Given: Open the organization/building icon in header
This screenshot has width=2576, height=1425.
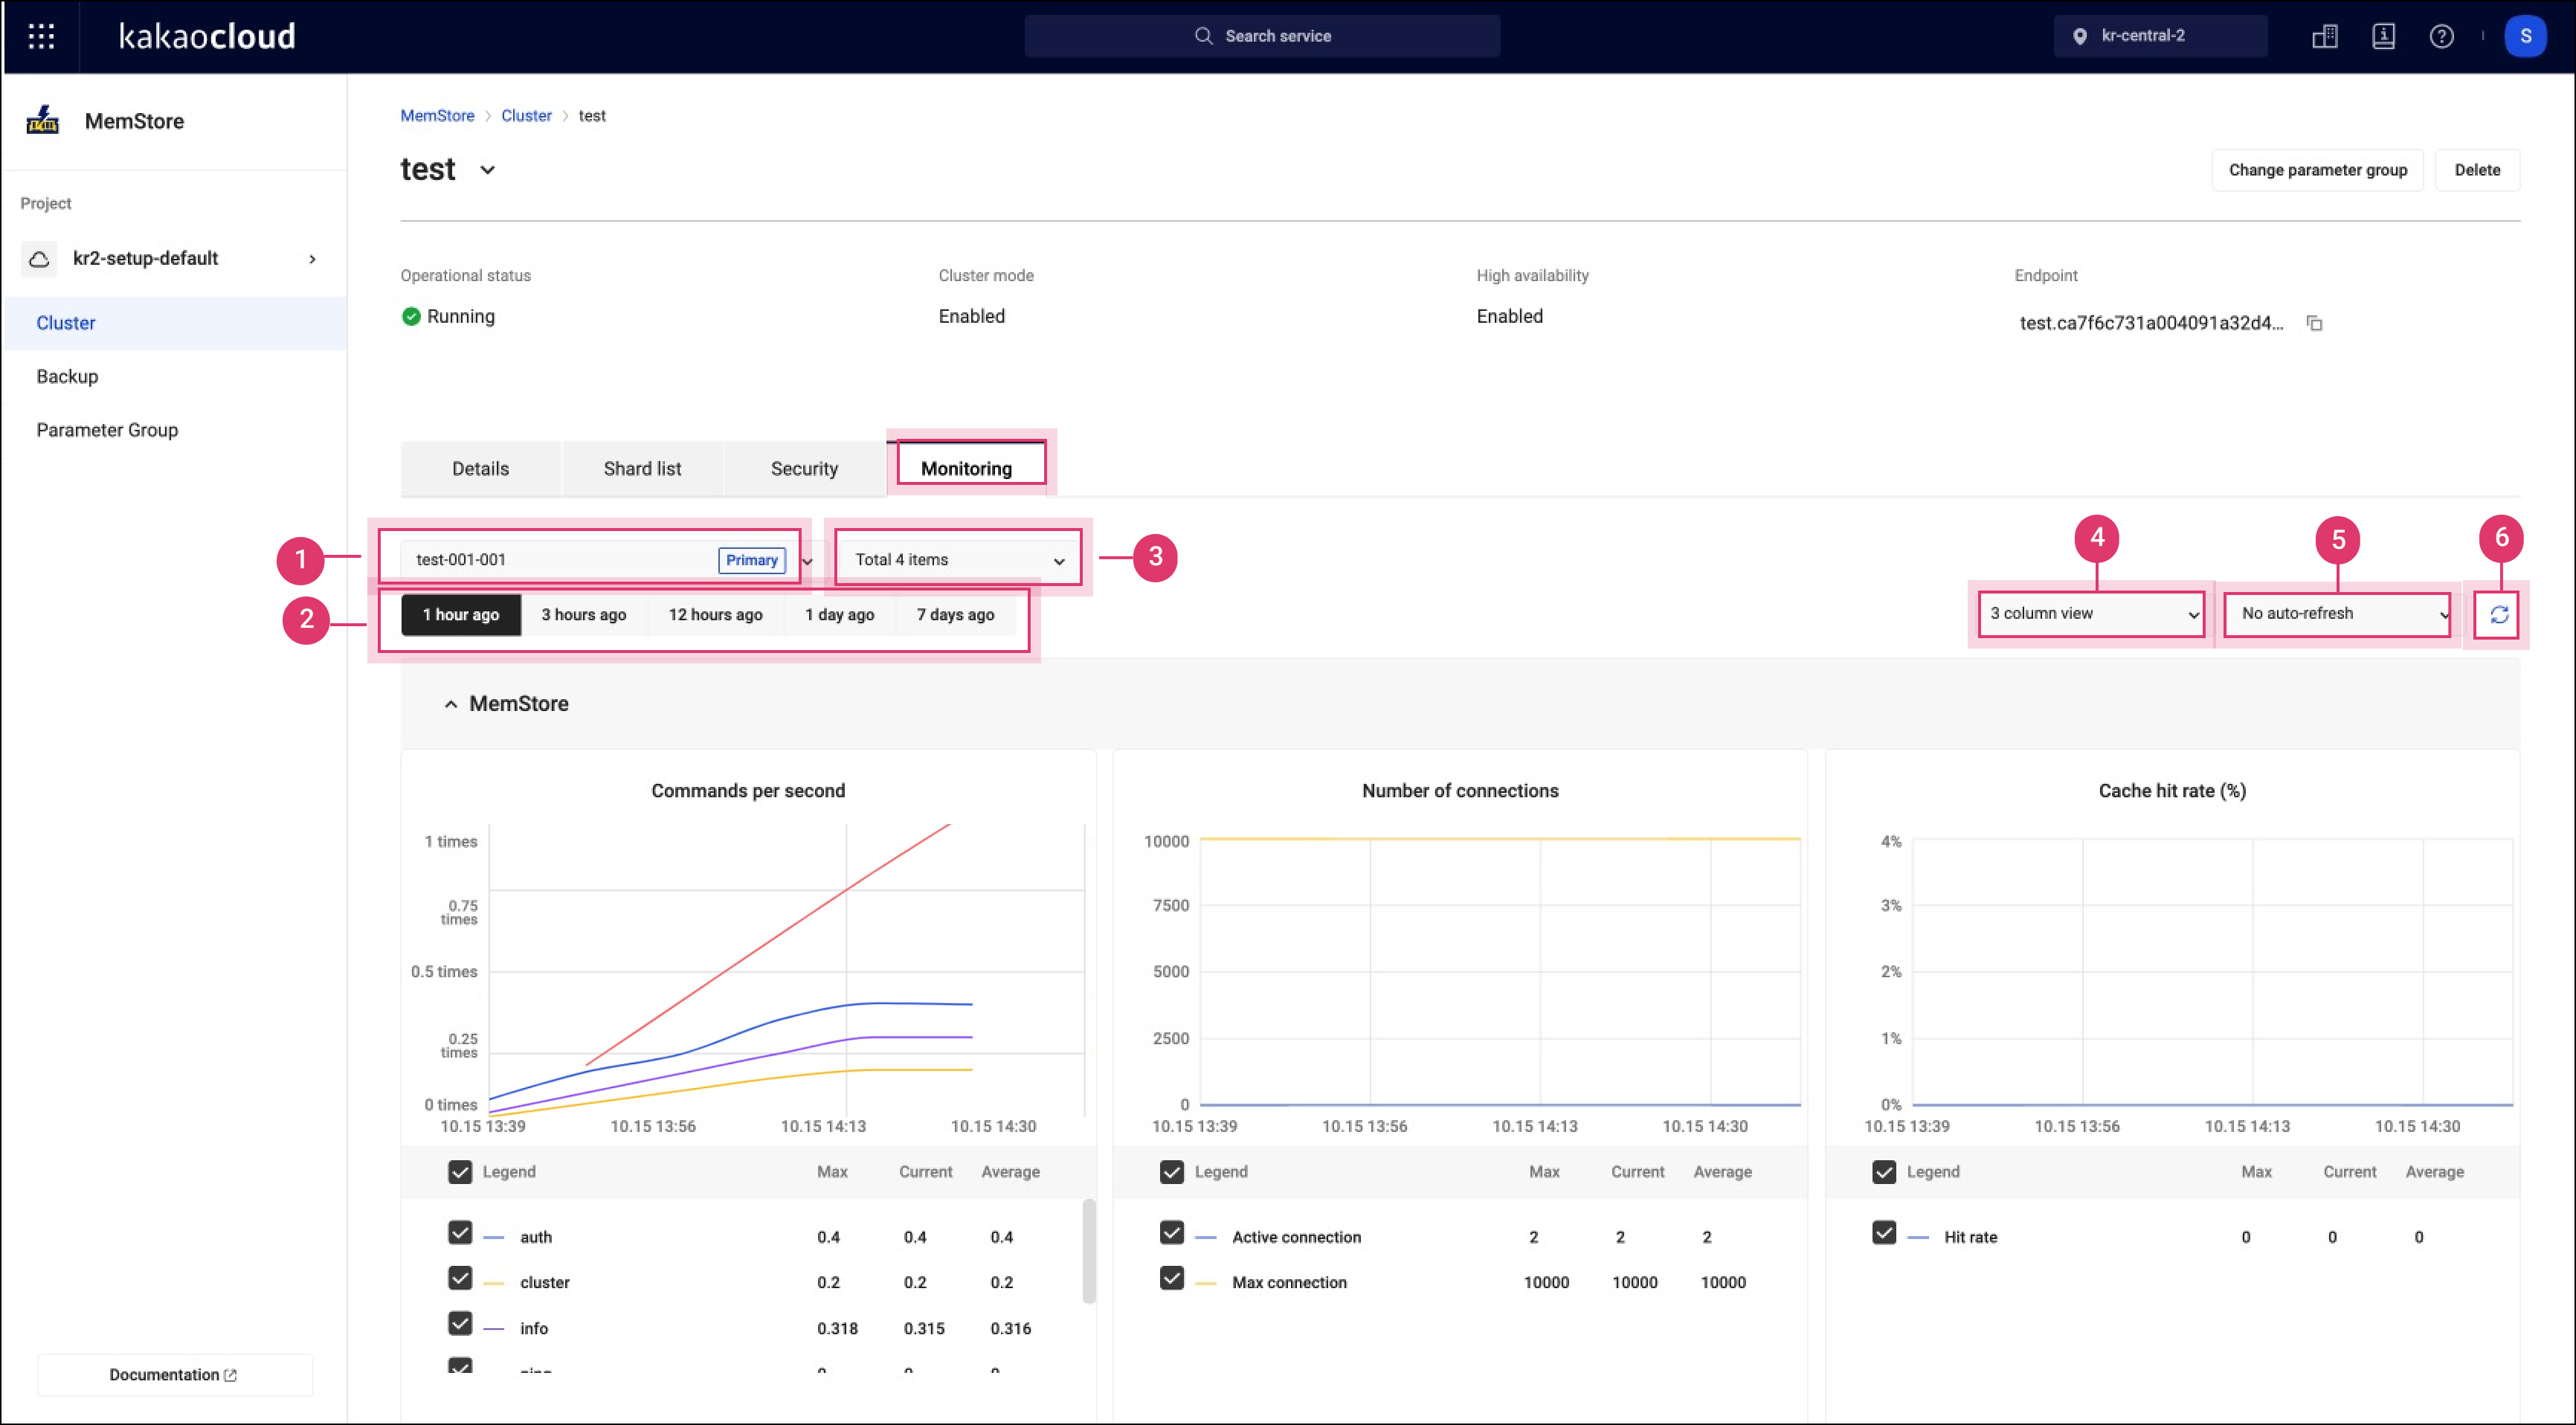Looking at the screenshot, I should pyautogui.click(x=2325, y=36).
